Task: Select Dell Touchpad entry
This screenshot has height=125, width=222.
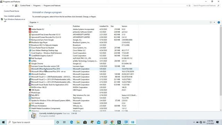Action: point(83,58)
